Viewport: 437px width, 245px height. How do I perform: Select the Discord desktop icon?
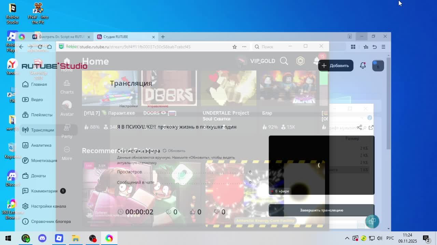12,179
